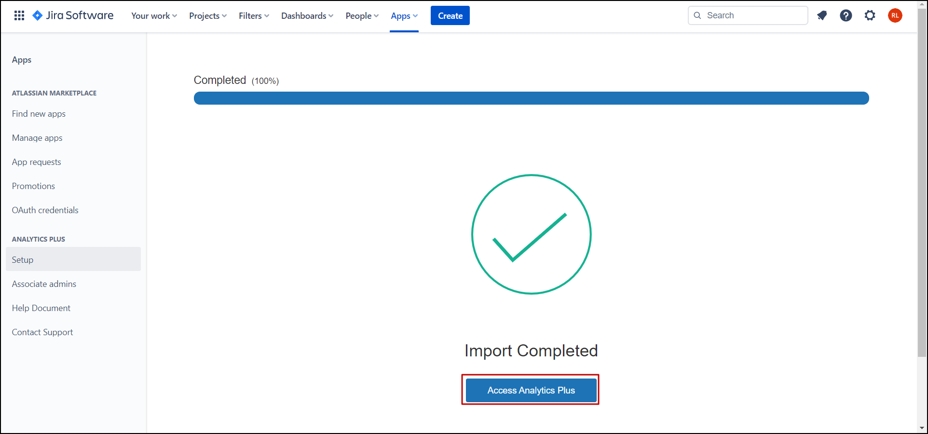This screenshot has height=434, width=928.
Task: Open Find new apps link
Action: [39, 114]
